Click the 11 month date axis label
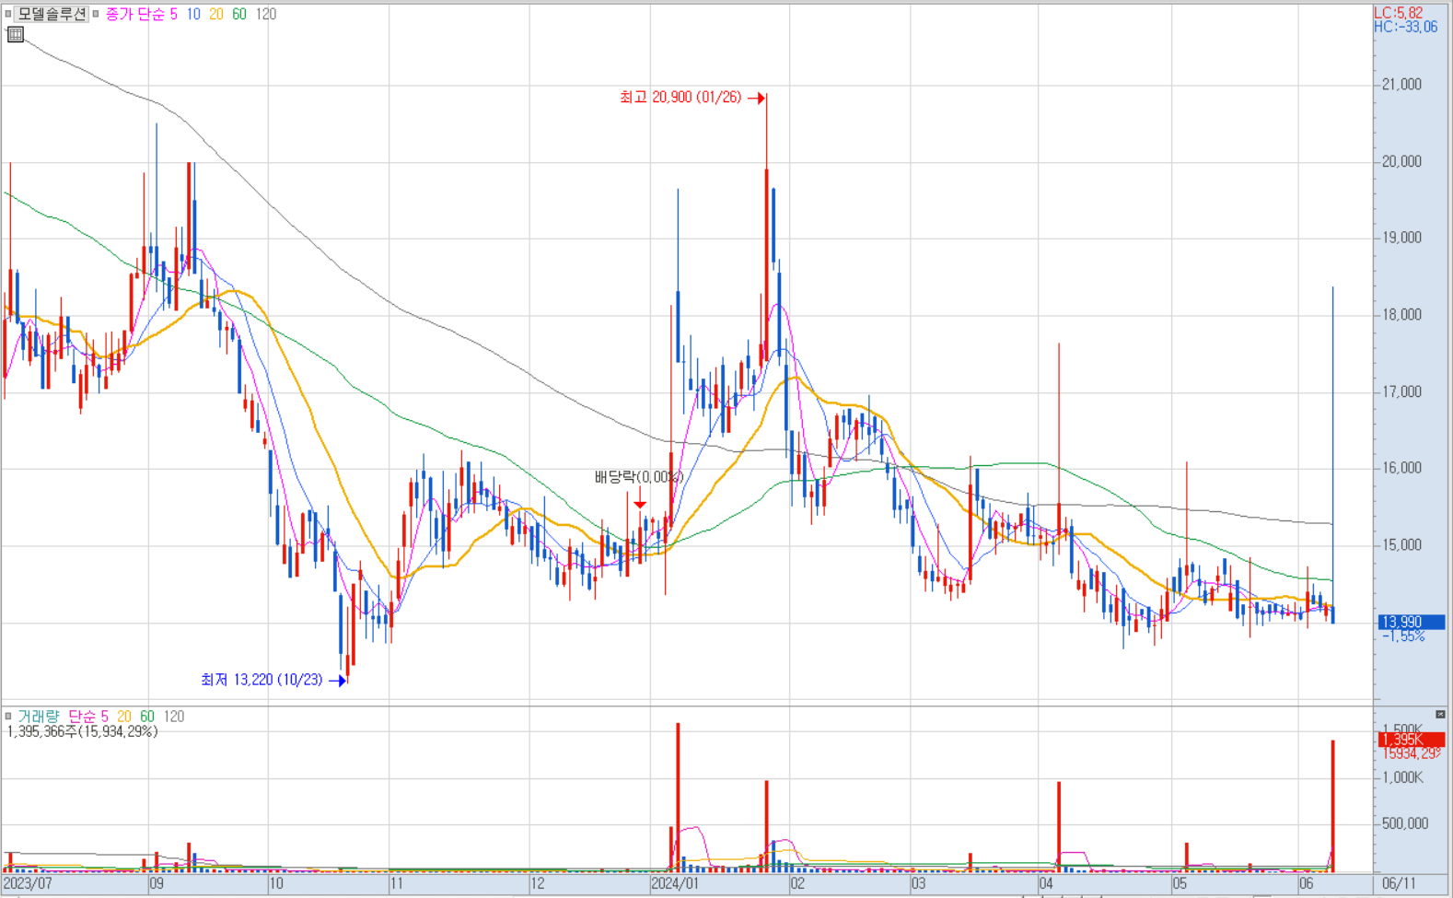Screen dimensions: 1453x898 [397, 884]
